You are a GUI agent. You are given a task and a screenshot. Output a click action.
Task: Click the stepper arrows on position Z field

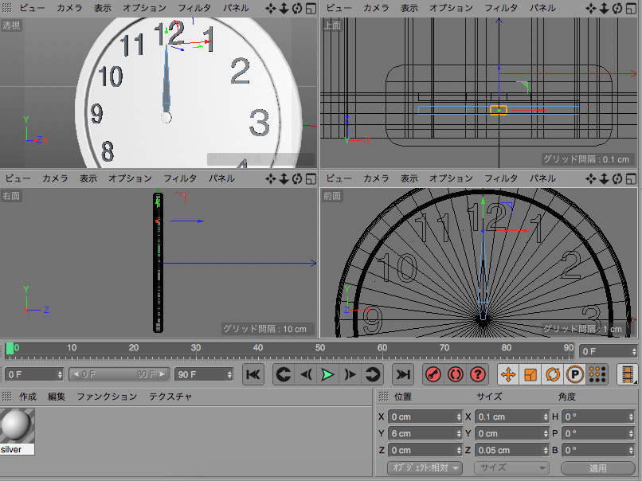459,450
